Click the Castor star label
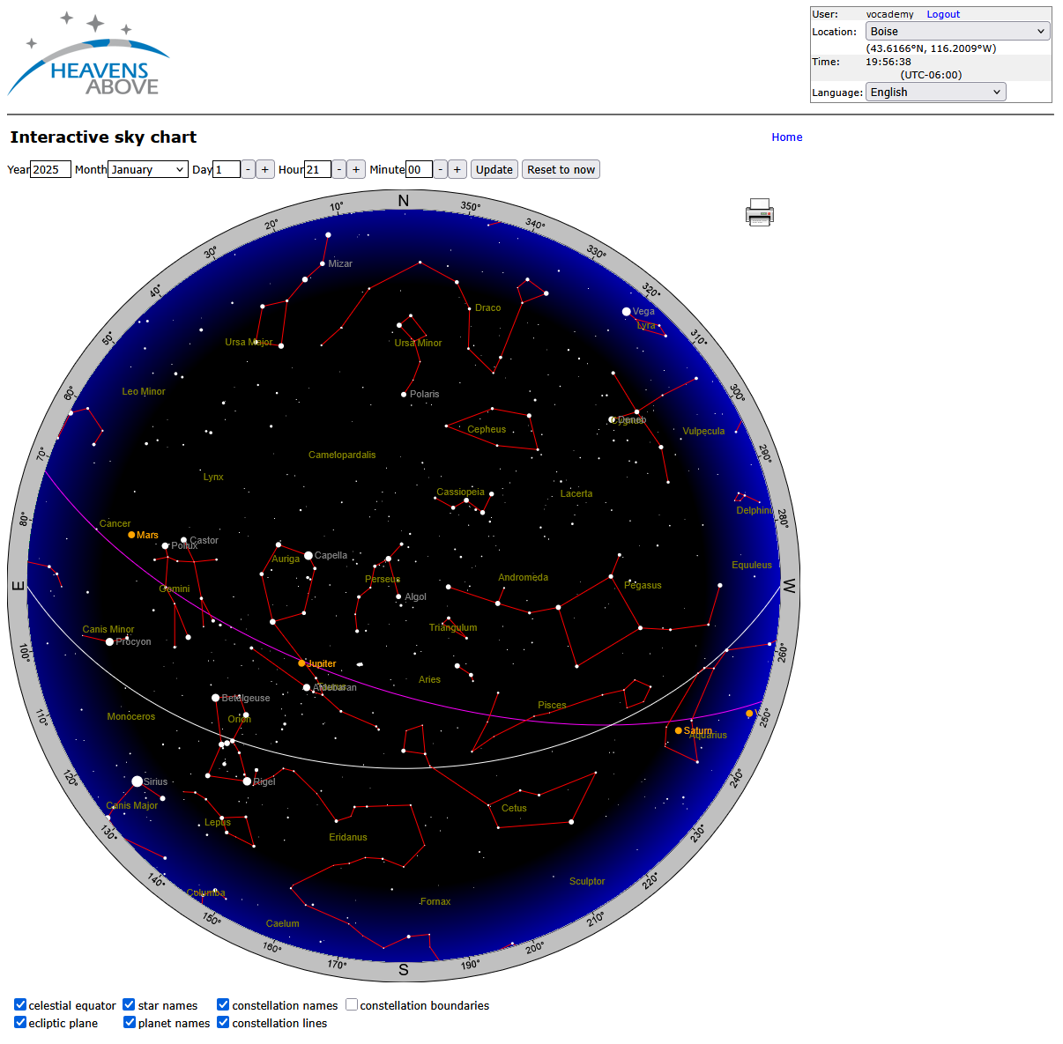Viewport: 1063px width, 1044px height. click(x=204, y=540)
